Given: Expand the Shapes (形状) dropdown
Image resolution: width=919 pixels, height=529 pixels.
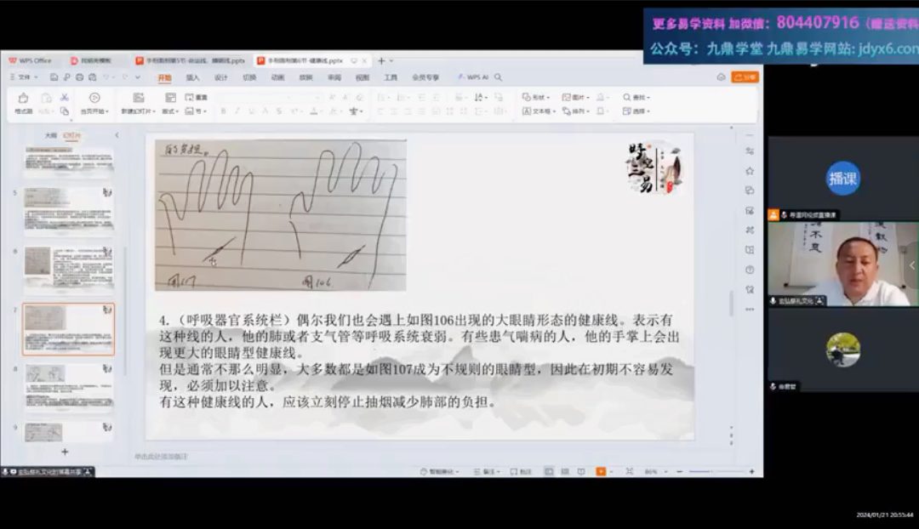Looking at the screenshot, I should click(x=538, y=98).
